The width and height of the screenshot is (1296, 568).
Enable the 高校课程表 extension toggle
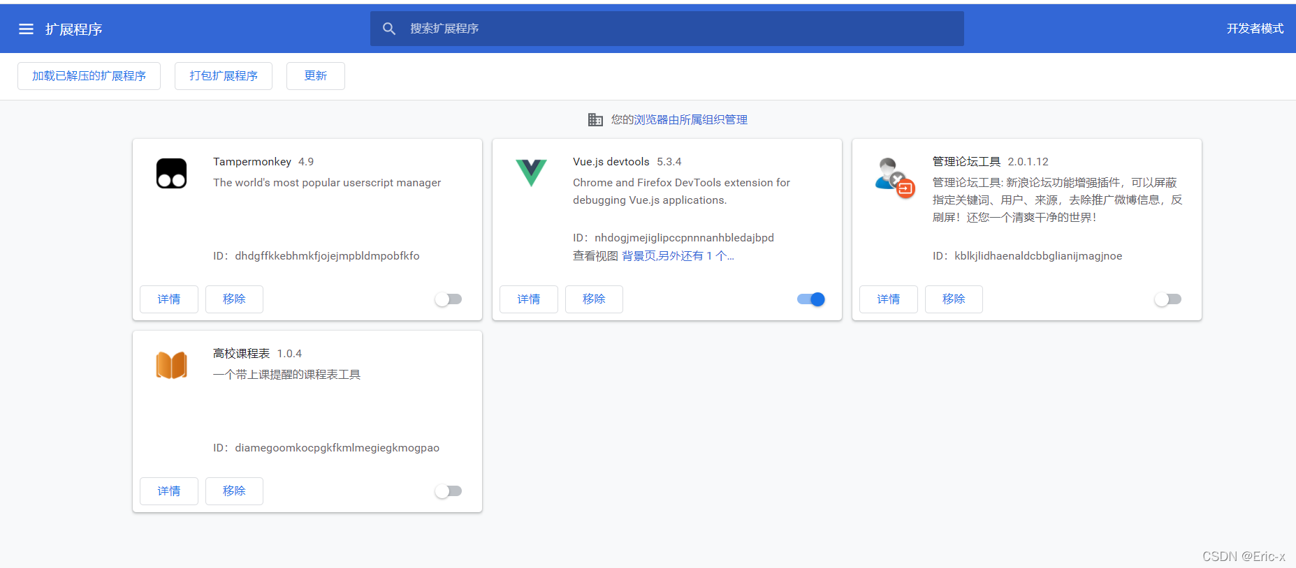[449, 491]
